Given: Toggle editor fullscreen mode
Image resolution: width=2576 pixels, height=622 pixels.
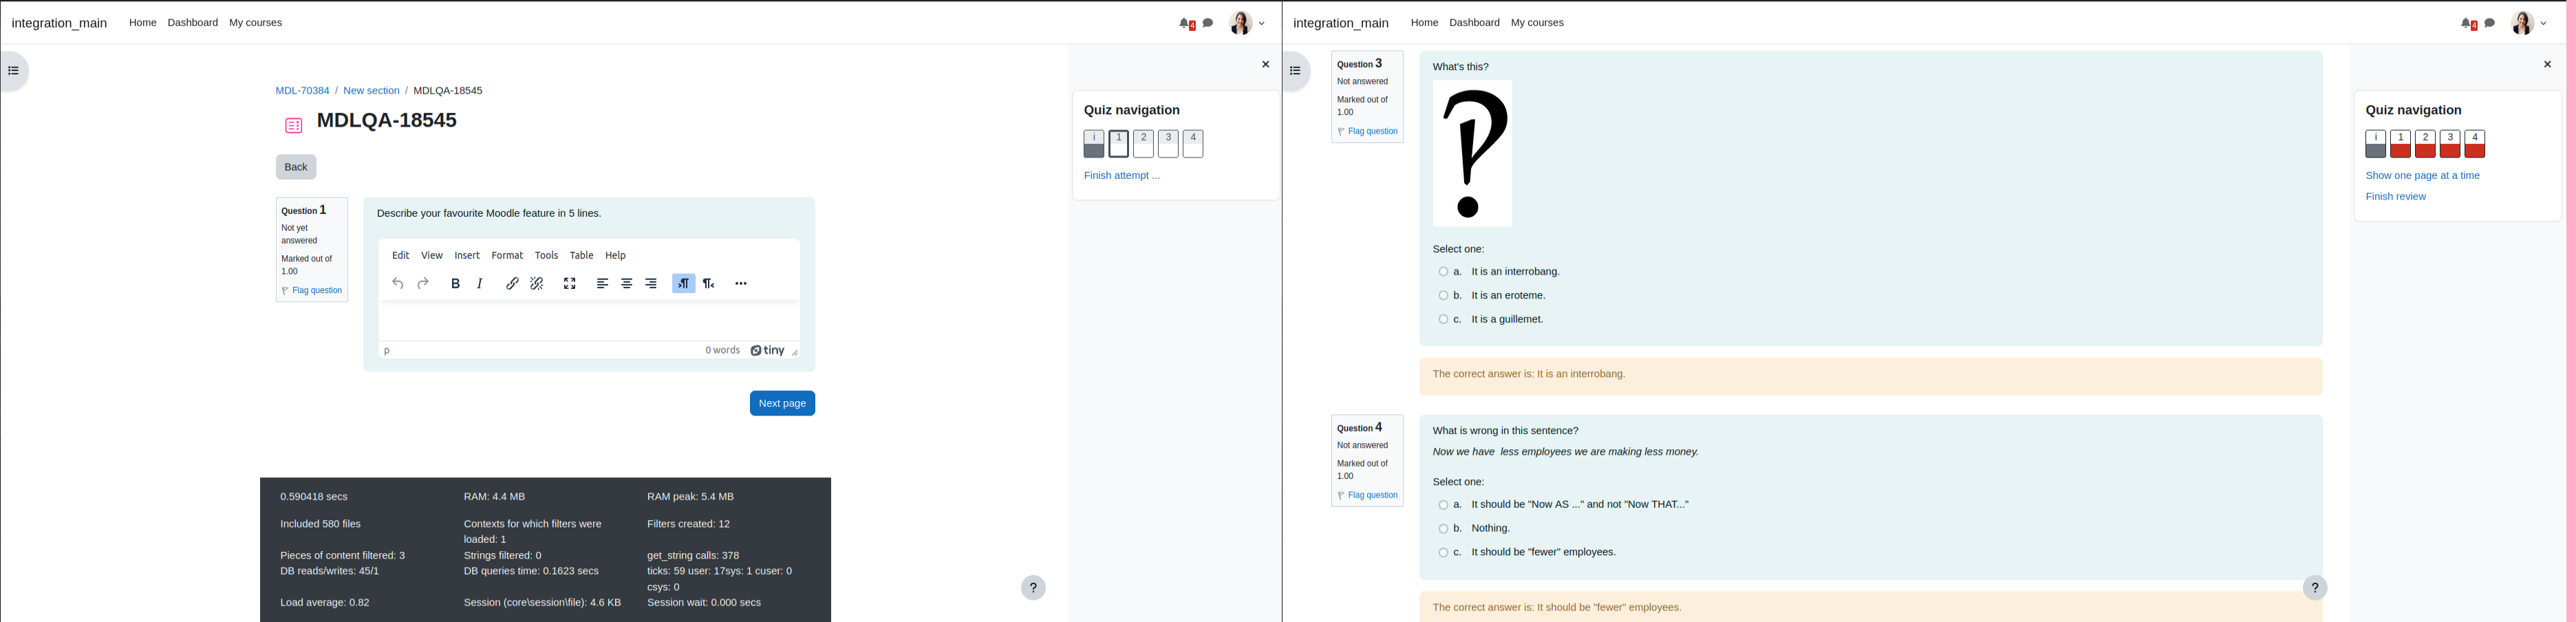Looking at the screenshot, I should pos(570,284).
